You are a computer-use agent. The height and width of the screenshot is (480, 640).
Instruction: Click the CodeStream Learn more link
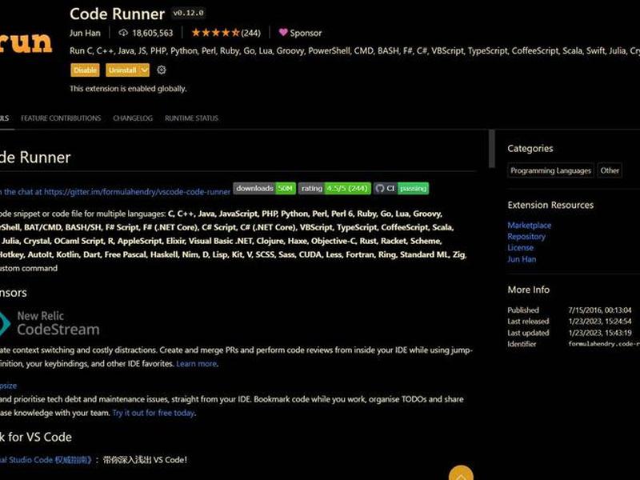(x=196, y=363)
